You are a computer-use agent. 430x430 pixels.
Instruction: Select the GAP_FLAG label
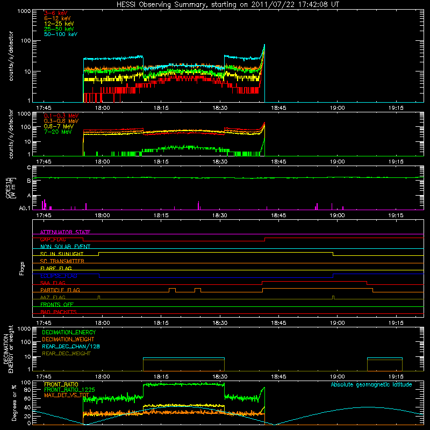[53, 239]
